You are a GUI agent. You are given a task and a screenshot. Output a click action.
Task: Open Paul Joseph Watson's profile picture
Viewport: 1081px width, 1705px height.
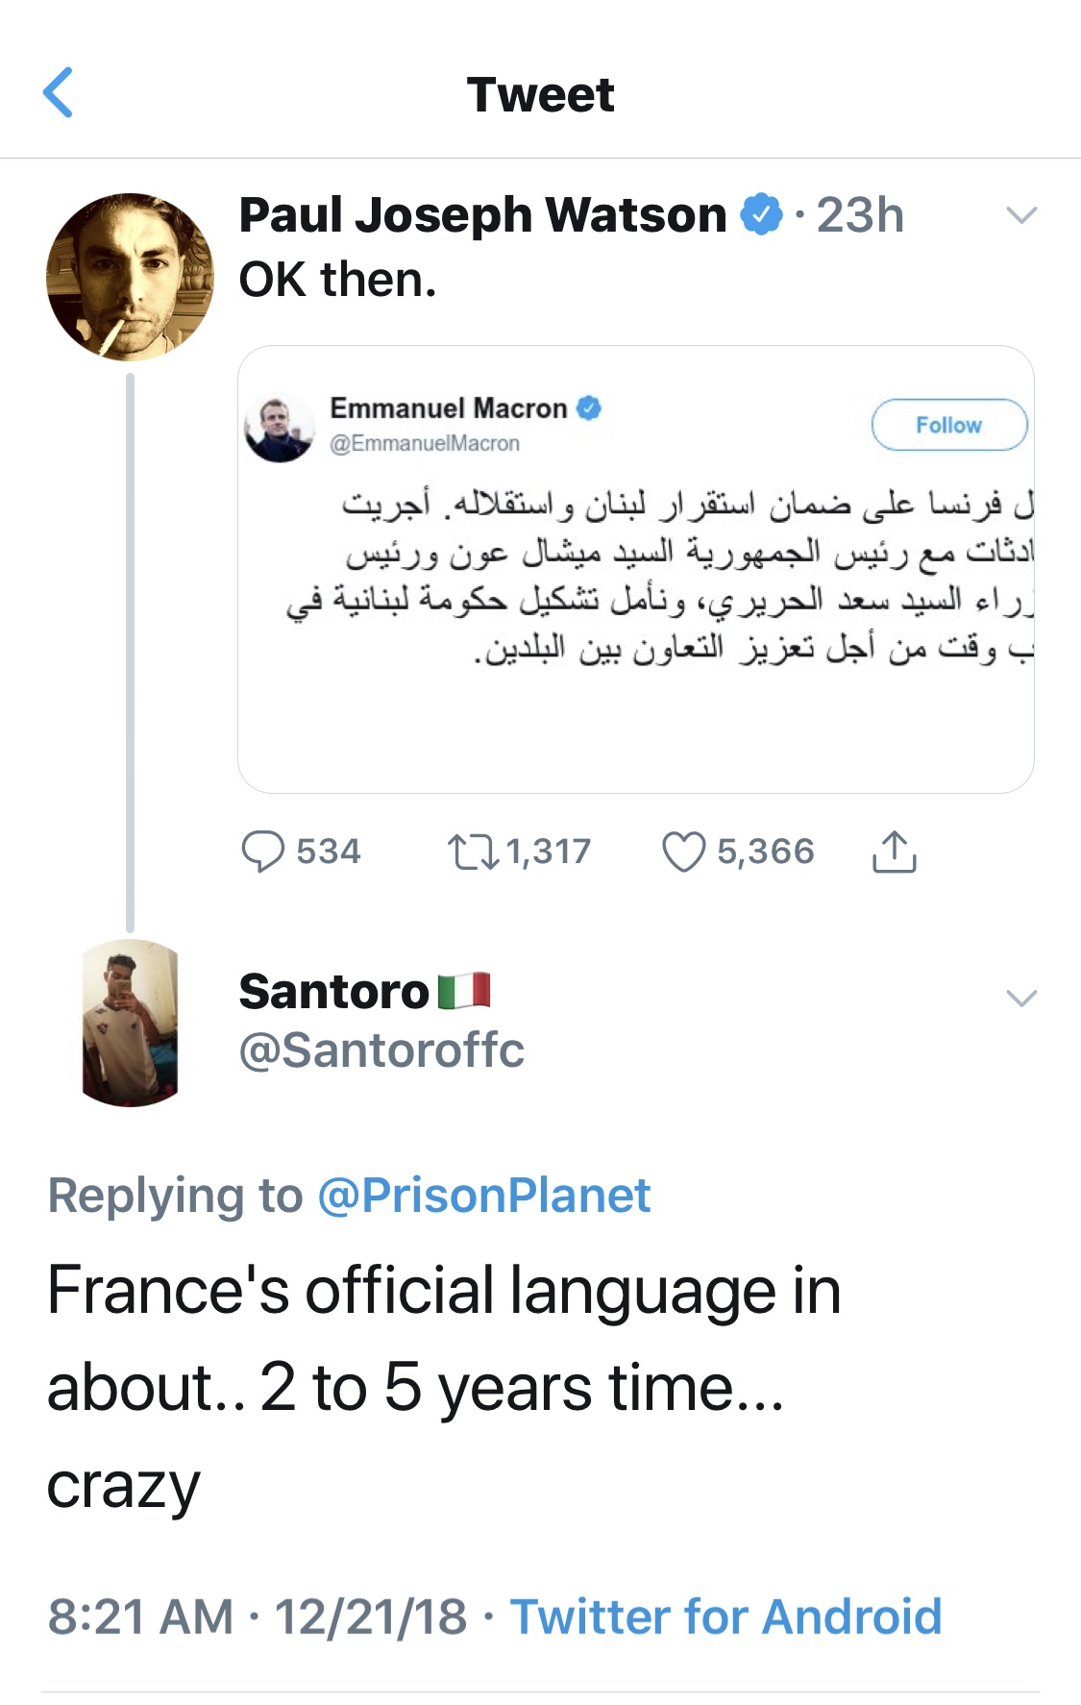tap(130, 277)
